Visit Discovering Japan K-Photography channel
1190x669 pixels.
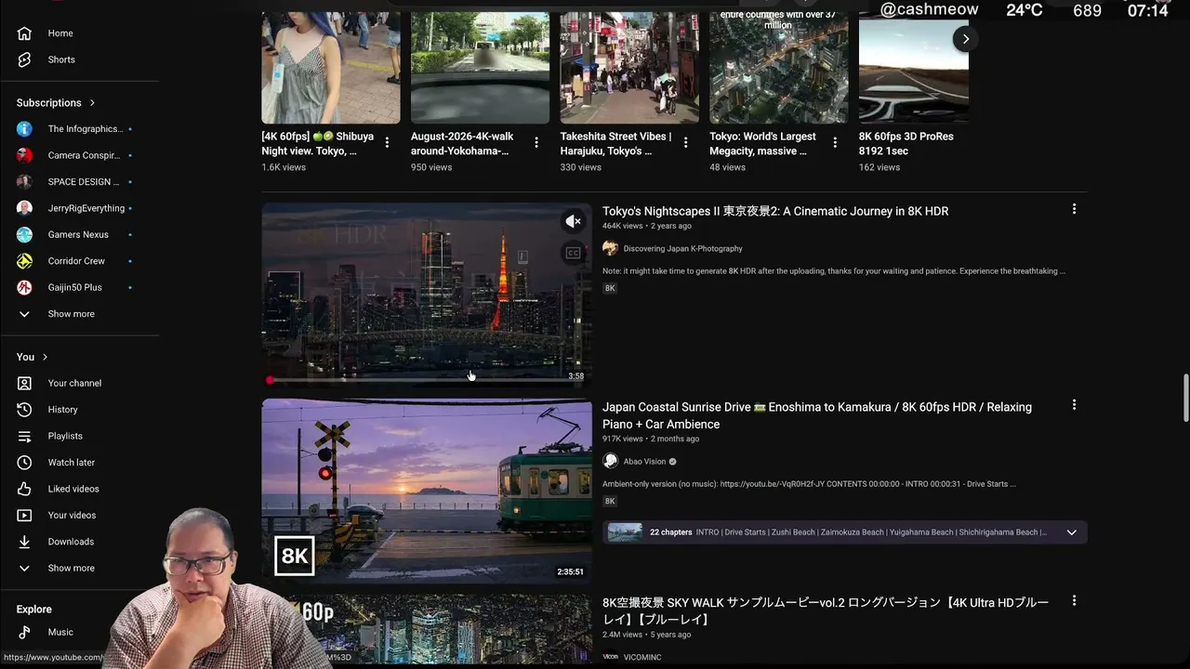683,249
